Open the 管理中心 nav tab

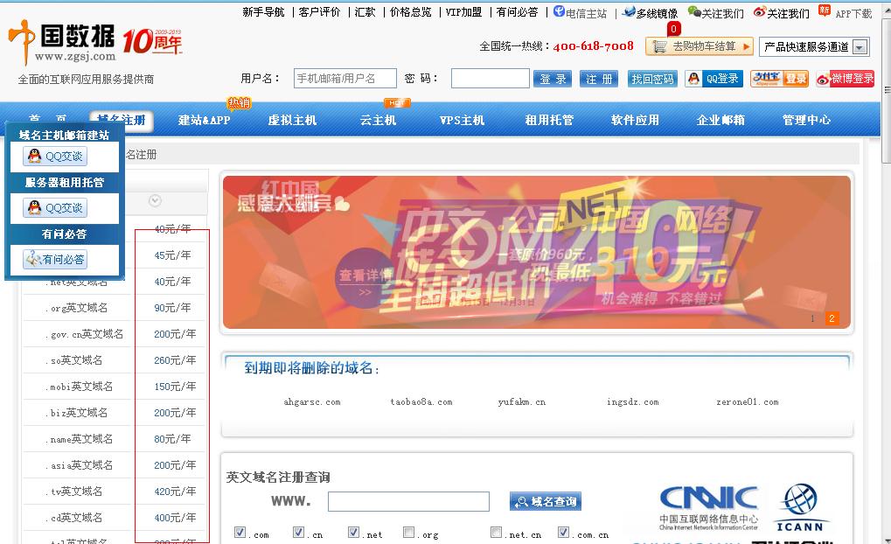tap(806, 121)
